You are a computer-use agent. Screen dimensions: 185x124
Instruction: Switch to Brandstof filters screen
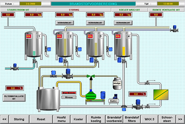[132, 119]
